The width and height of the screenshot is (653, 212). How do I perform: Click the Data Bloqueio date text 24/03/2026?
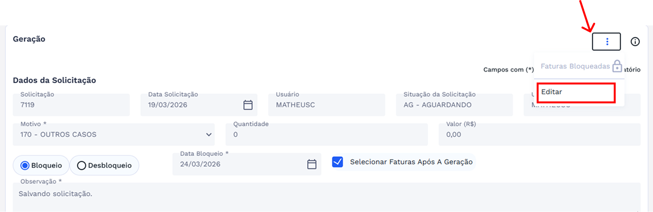pyautogui.click(x=200, y=164)
